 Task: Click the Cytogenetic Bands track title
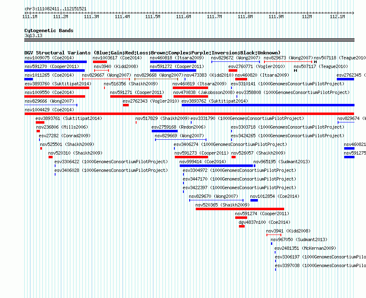point(49,31)
